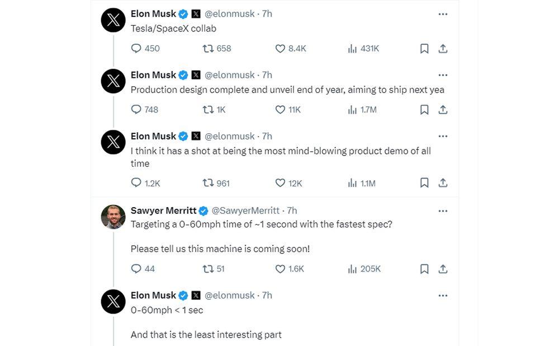
Task: Reply to the "Tesla/SpaceX collab" tweet
Action: (136, 49)
